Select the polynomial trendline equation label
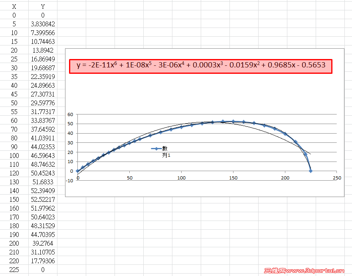 (201, 66)
